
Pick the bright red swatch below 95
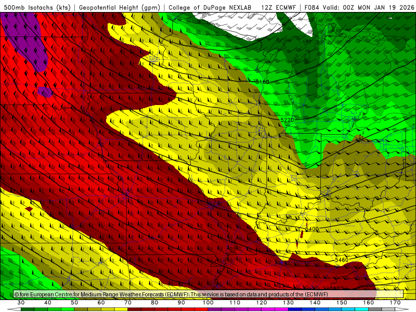(202, 309)
